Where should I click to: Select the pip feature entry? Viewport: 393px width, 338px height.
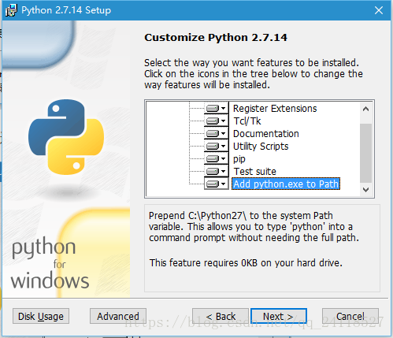pyautogui.click(x=239, y=159)
